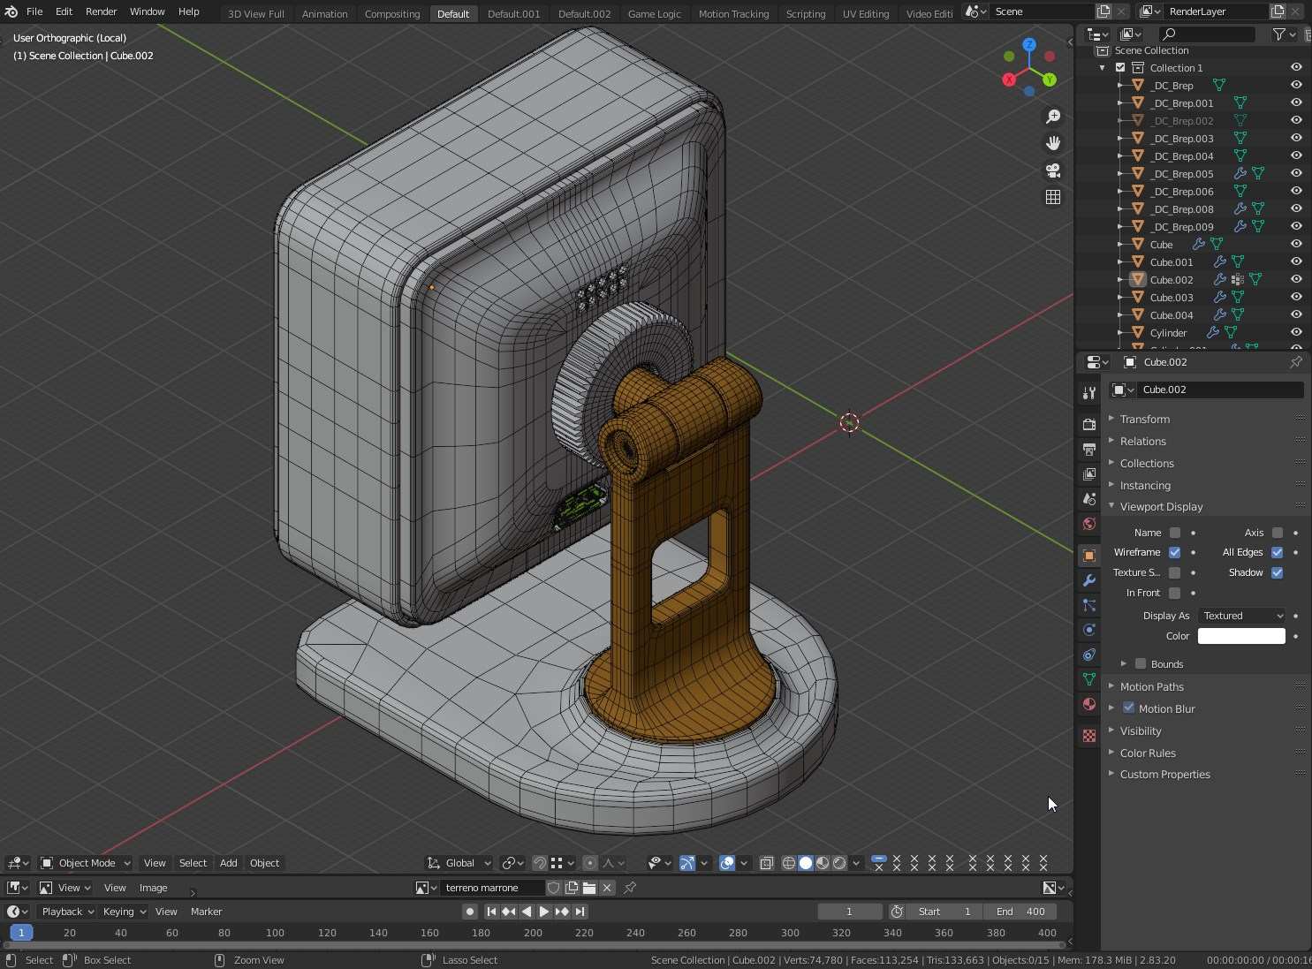Click the white object Color swatch

1241,636
